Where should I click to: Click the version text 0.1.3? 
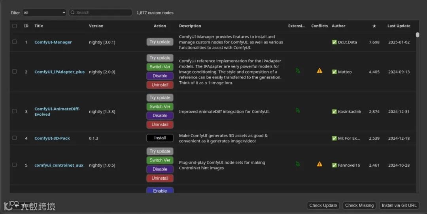93,138
